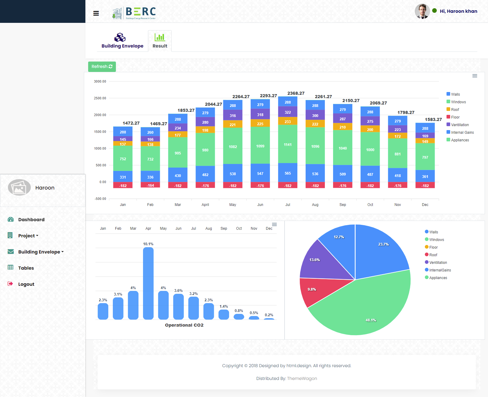The width and height of the screenshot is (488, 397).
Task: Switch to the Building Envelope tab
Action: click(x=122, y=41)
